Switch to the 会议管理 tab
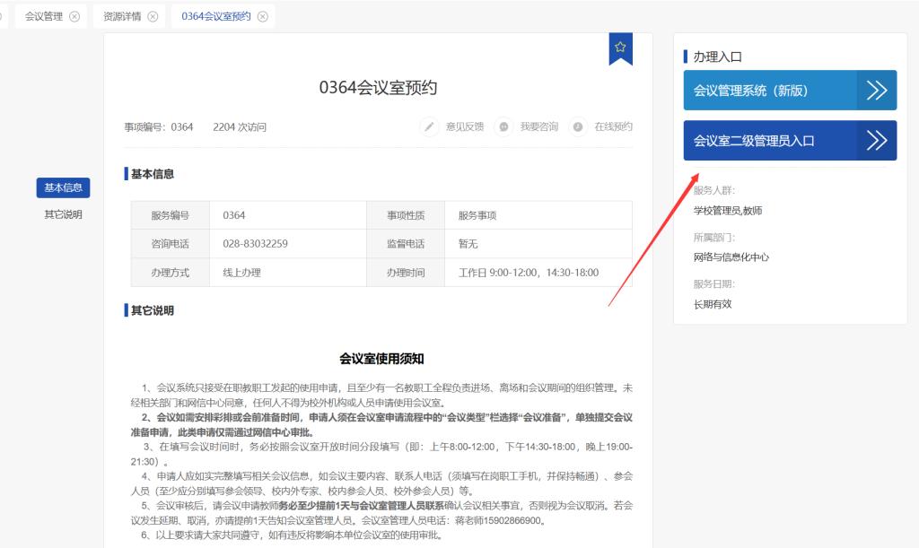Image resolution: width=919 pixels, height=548 pixels. coord(44,16)
